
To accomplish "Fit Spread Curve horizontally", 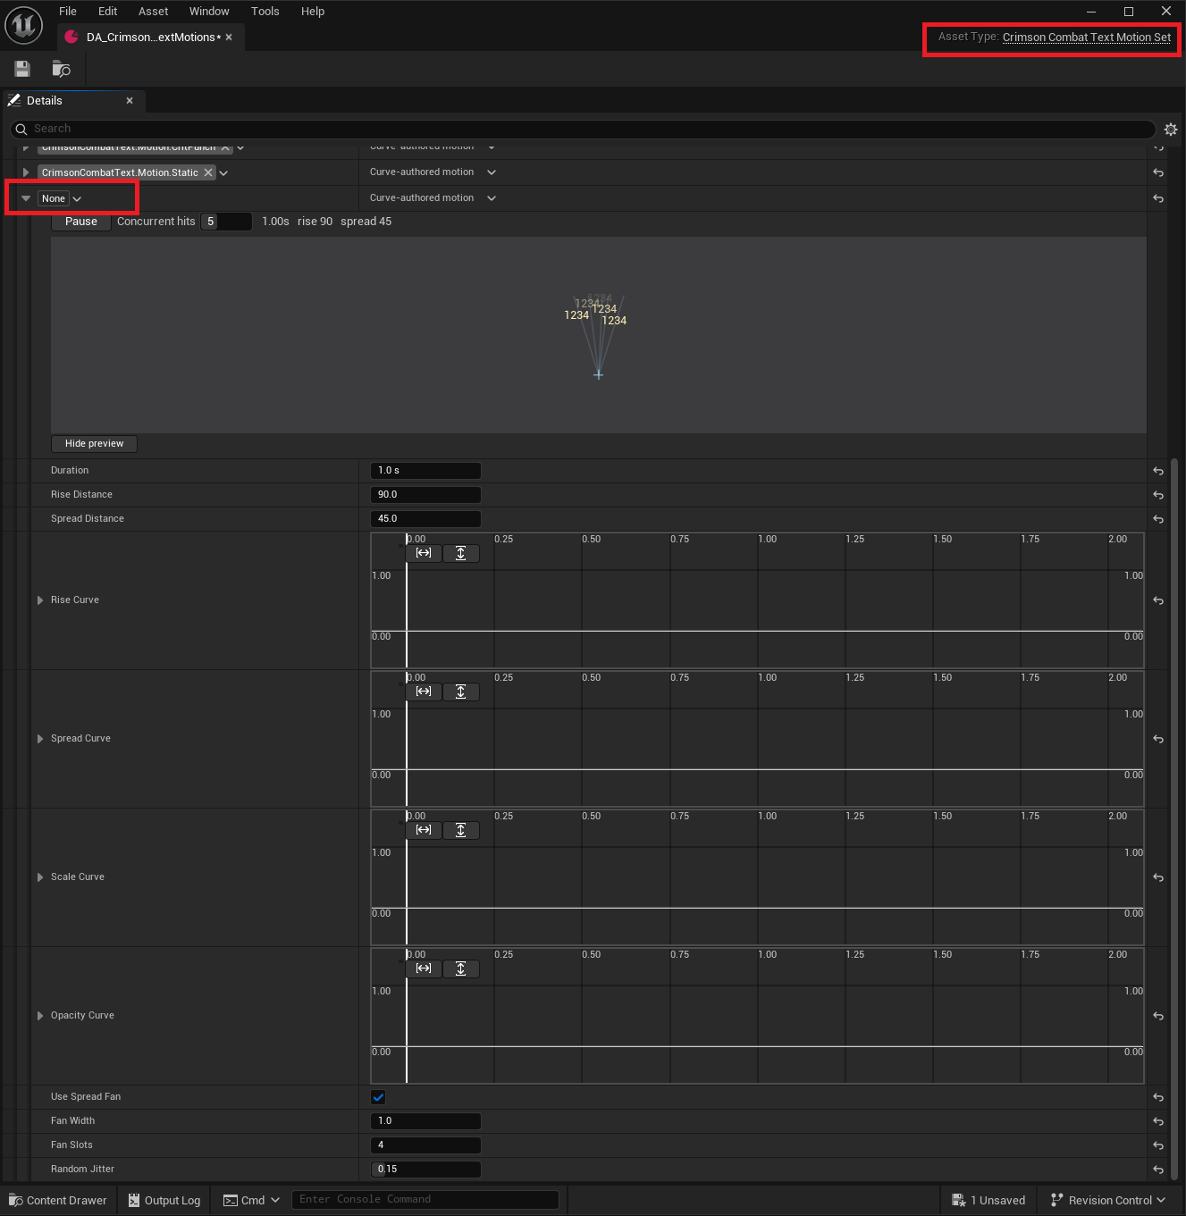I will [424, 692].
